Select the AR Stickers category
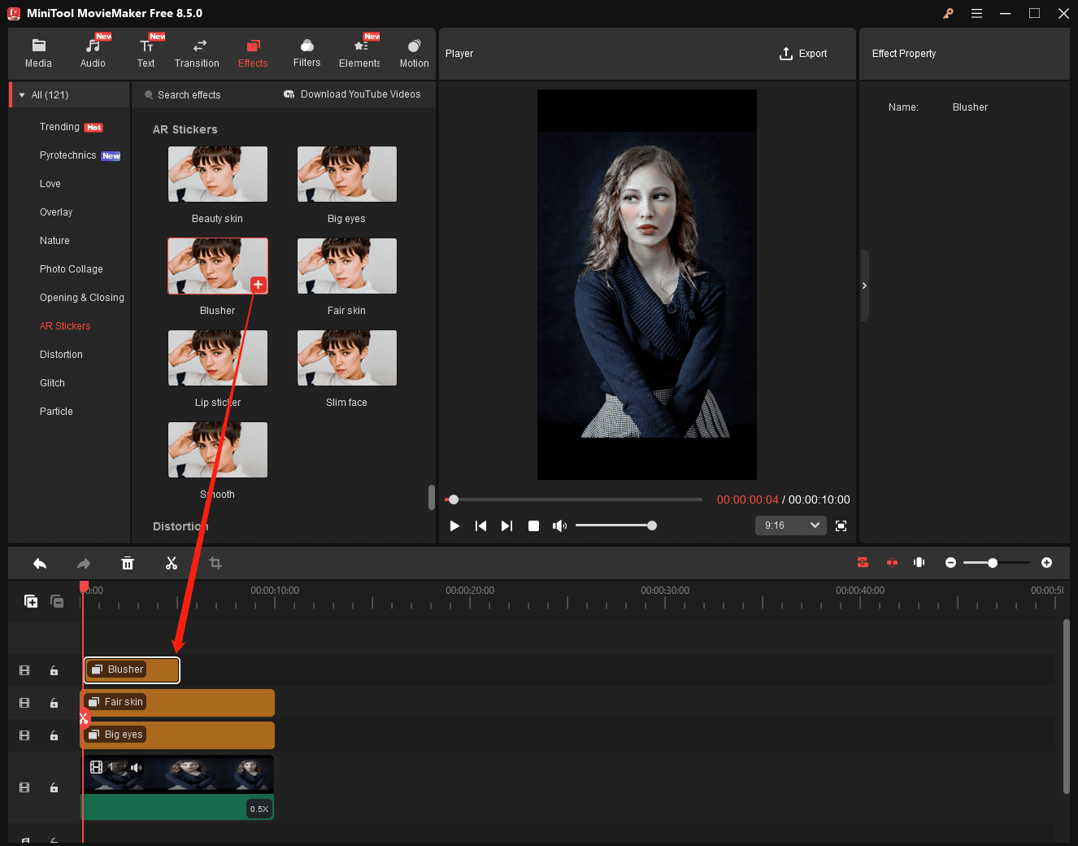The image size is (1078, 846). coord(65,325)
